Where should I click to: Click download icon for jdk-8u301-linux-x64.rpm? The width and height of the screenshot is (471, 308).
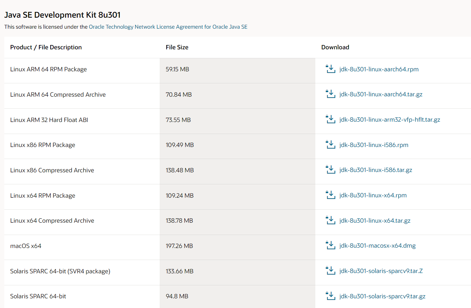coord(330,195)
